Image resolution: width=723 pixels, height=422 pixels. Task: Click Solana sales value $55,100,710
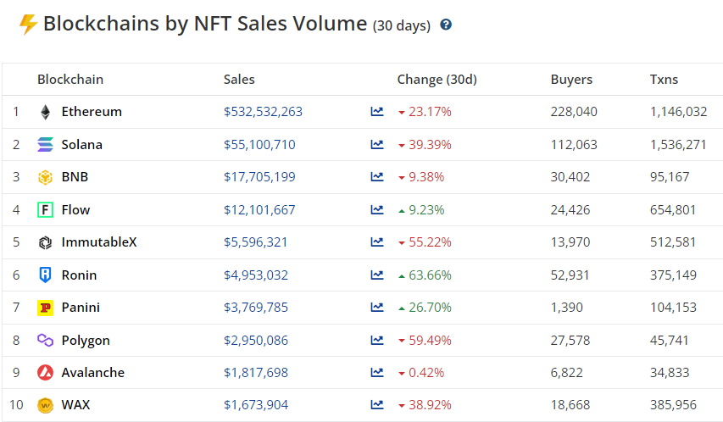[259, 145]
